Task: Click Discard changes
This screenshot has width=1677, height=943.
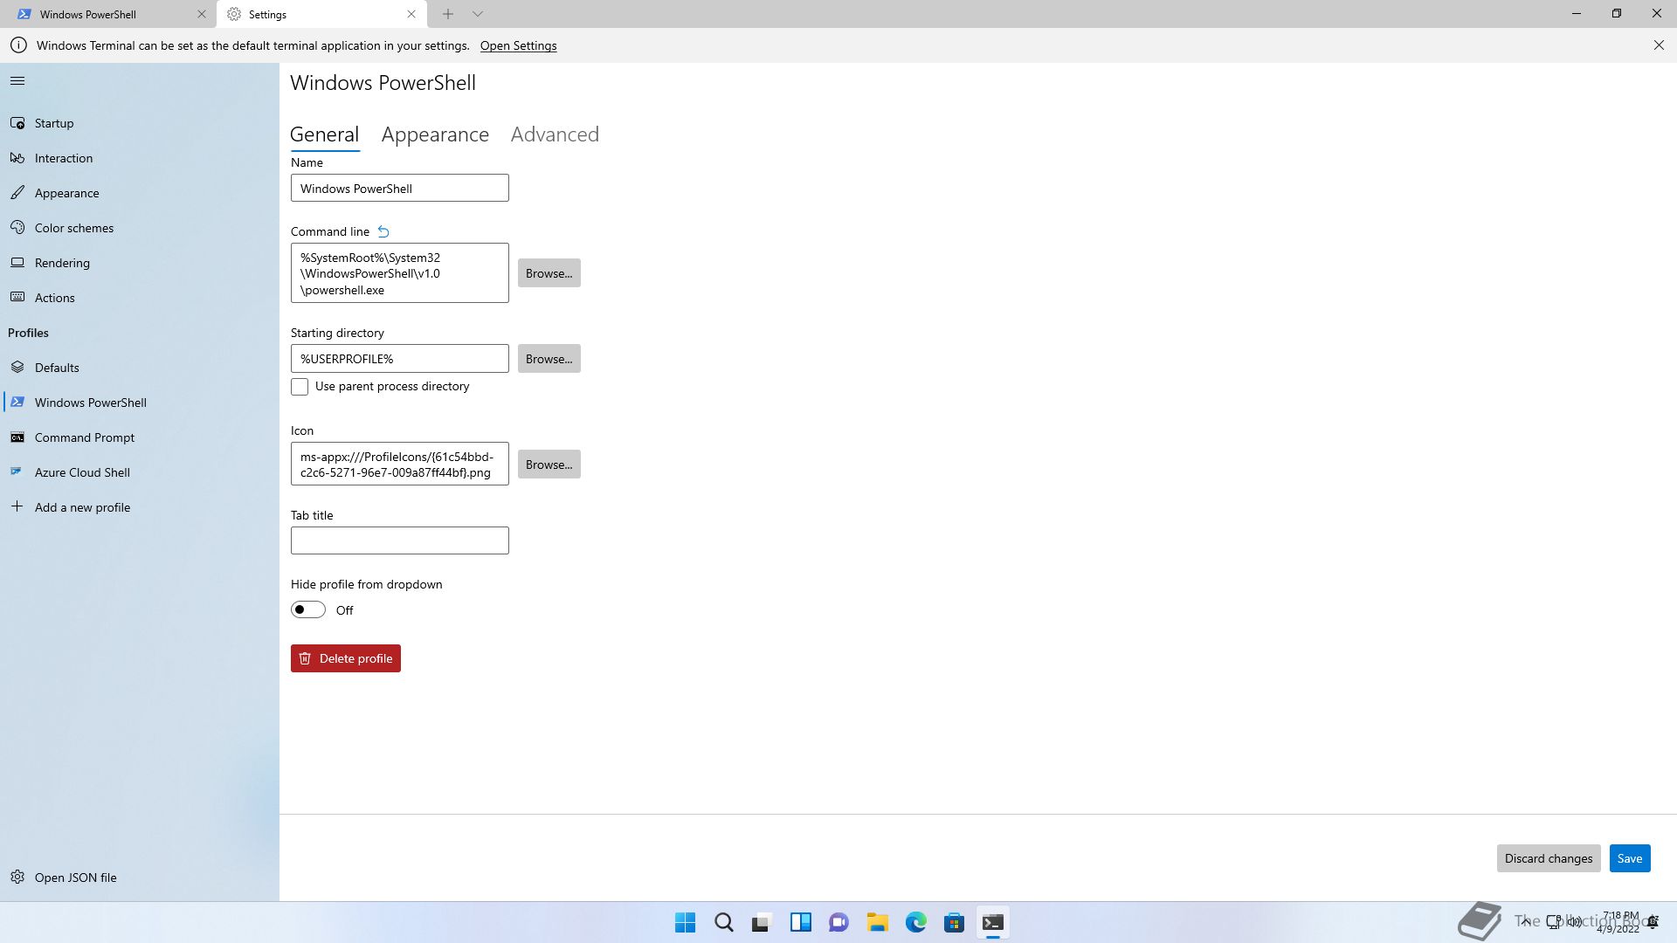Action: point(1549,858)
